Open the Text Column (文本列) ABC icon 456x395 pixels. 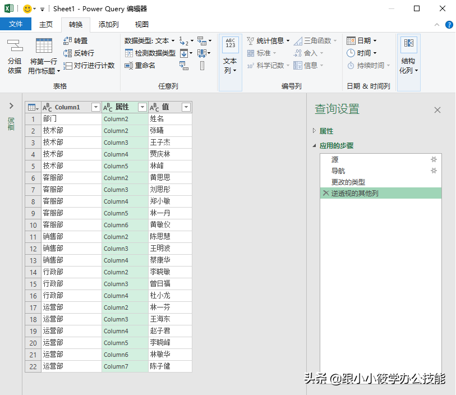tap(231, 44)
